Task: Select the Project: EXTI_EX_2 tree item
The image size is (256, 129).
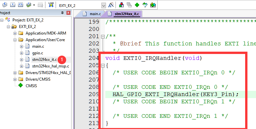Action: tap(28, 20)
